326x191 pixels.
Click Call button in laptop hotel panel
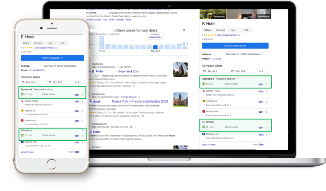pyautogui.click(x=246, y=30)
